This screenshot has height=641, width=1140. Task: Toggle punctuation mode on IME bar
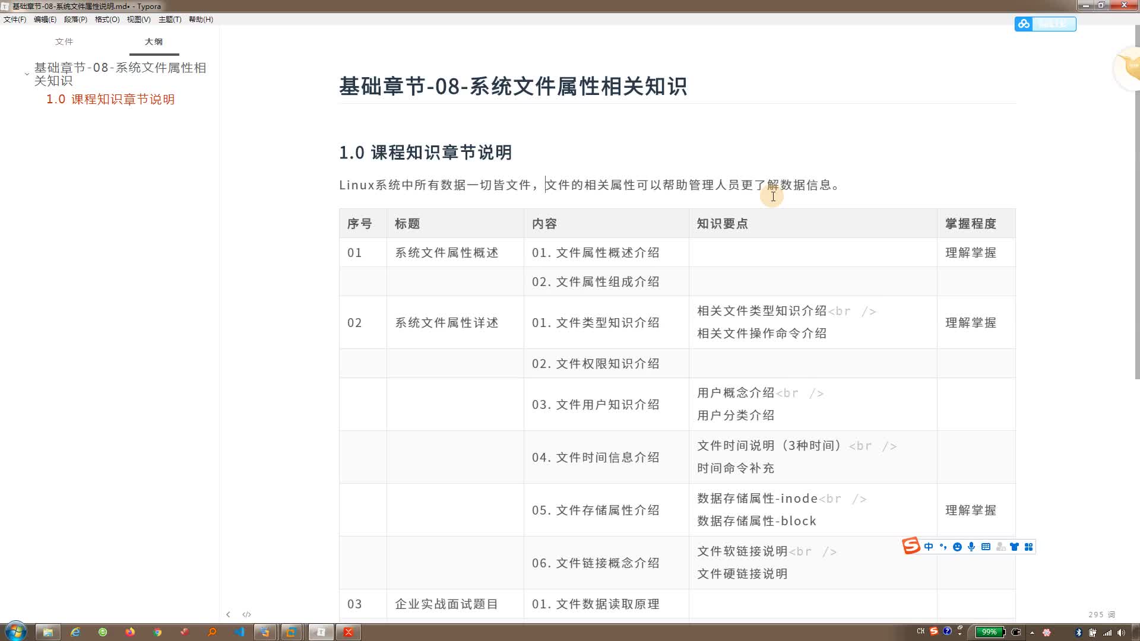pos(943,547)
